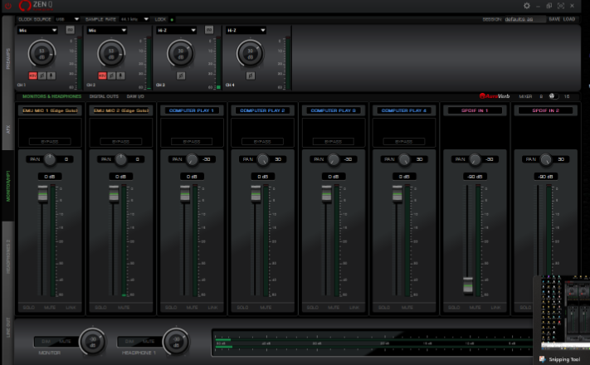
Task: Click the CH 3 gain knob
Action: pos(181,53)
